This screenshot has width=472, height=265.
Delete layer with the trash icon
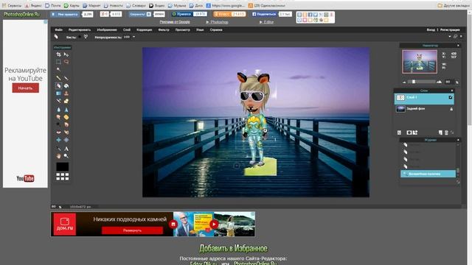pyautogui.click(x=446, y=132)
